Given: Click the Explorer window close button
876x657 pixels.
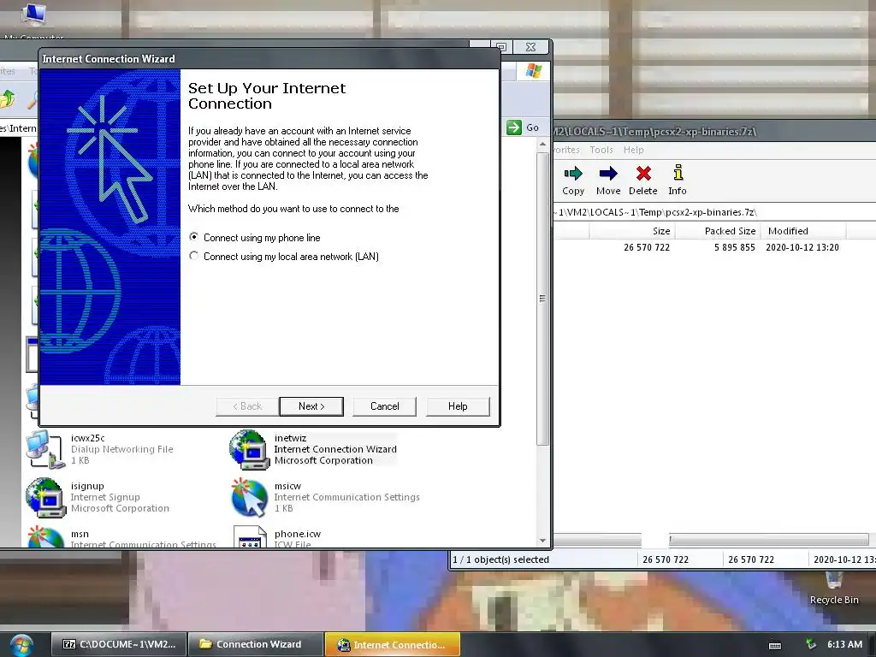Looking at the screenshot, I should tap(530, 47).
